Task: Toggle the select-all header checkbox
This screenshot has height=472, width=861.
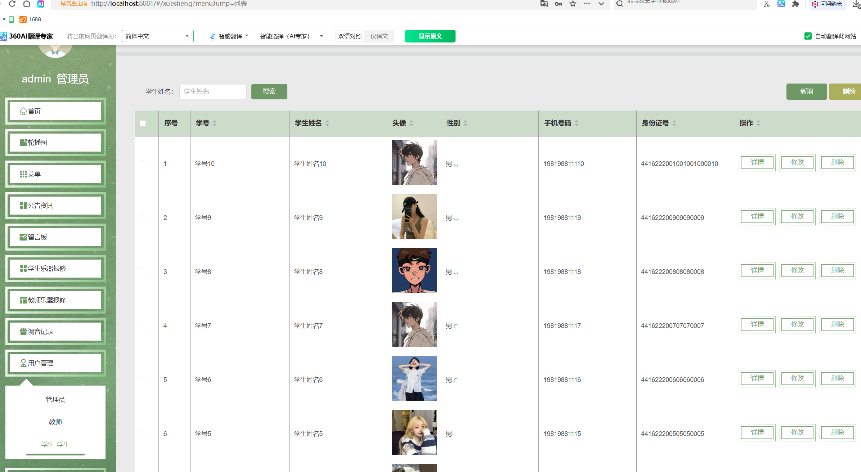Action: pyautogui.click(x=143, y=123)
